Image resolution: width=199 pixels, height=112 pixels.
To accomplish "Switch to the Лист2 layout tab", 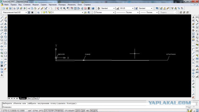I will pyautogui.click(x=36, y=98).
